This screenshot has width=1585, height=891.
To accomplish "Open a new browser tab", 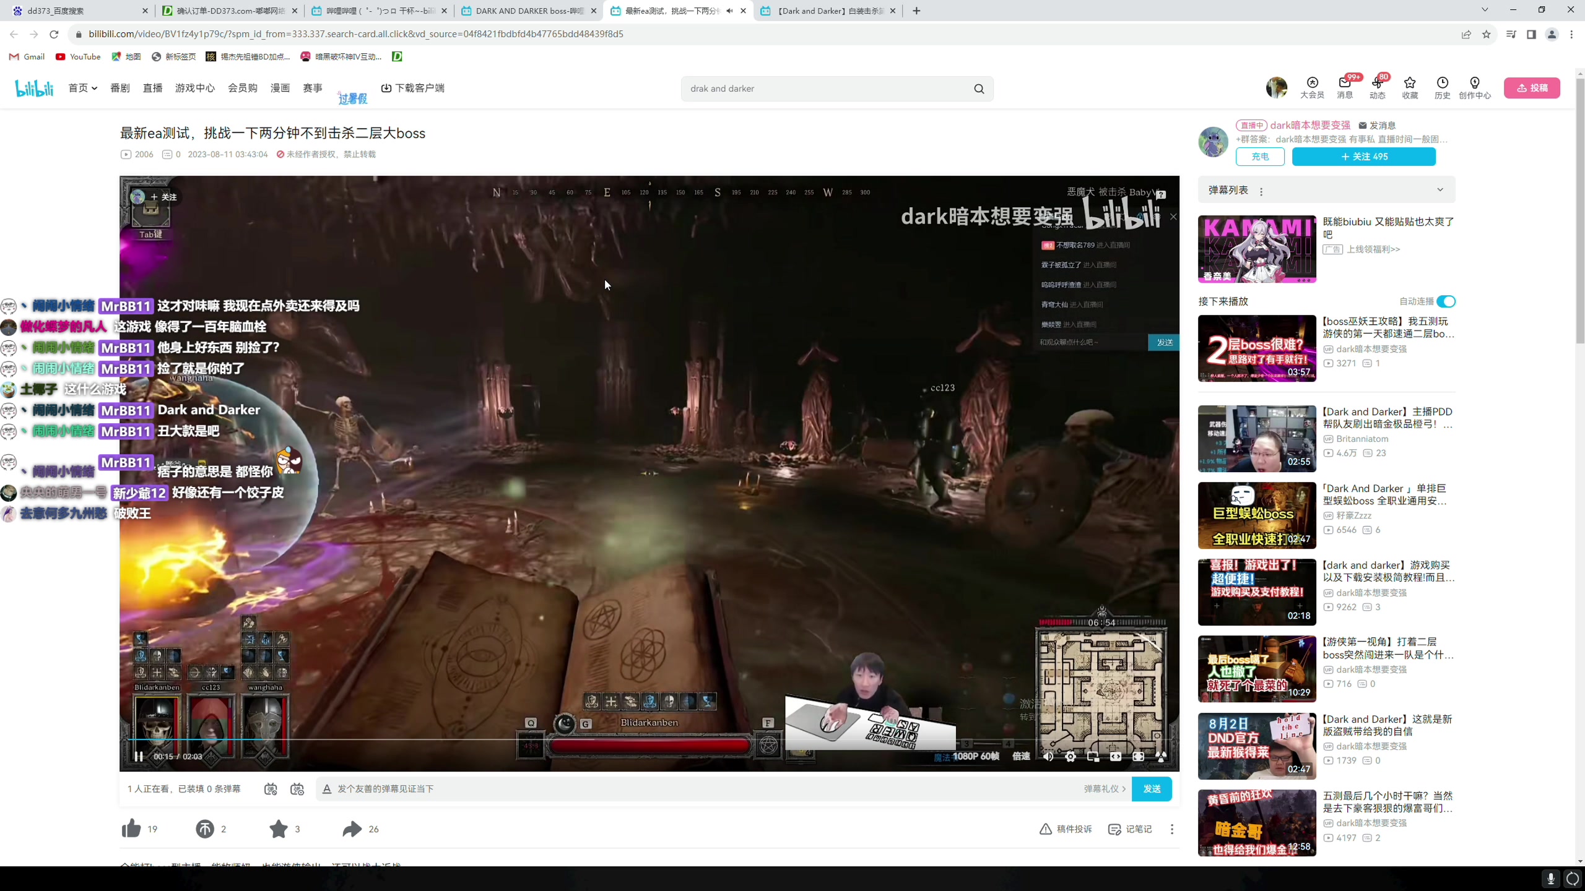I will pos(916,11).
